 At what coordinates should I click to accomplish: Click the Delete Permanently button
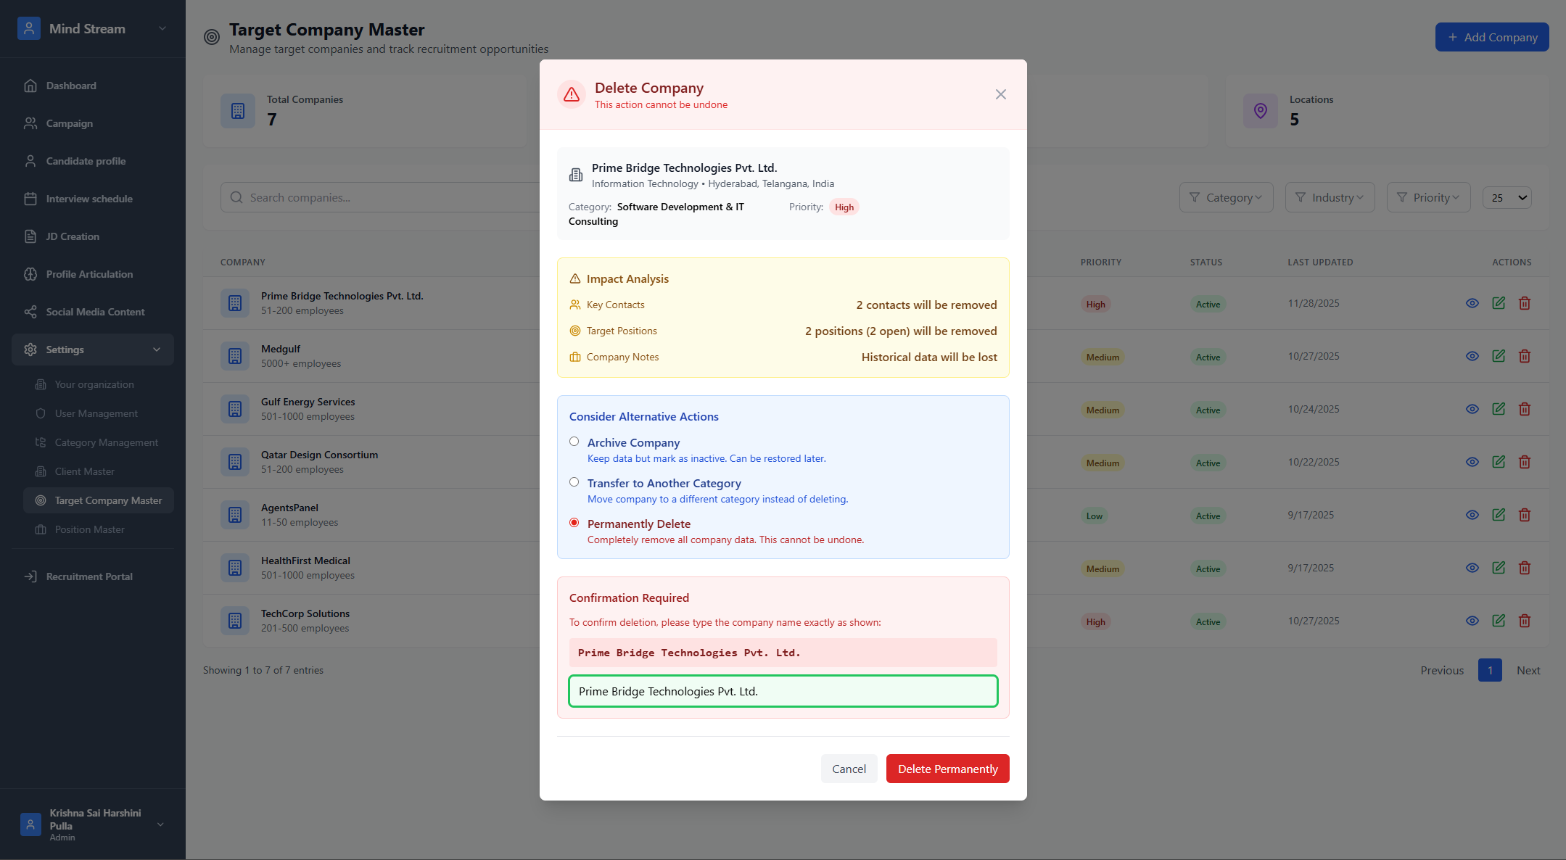947,769
